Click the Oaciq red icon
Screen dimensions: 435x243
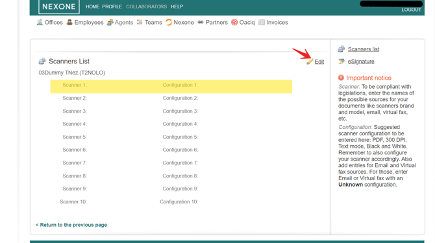click(x=234, y=22)
